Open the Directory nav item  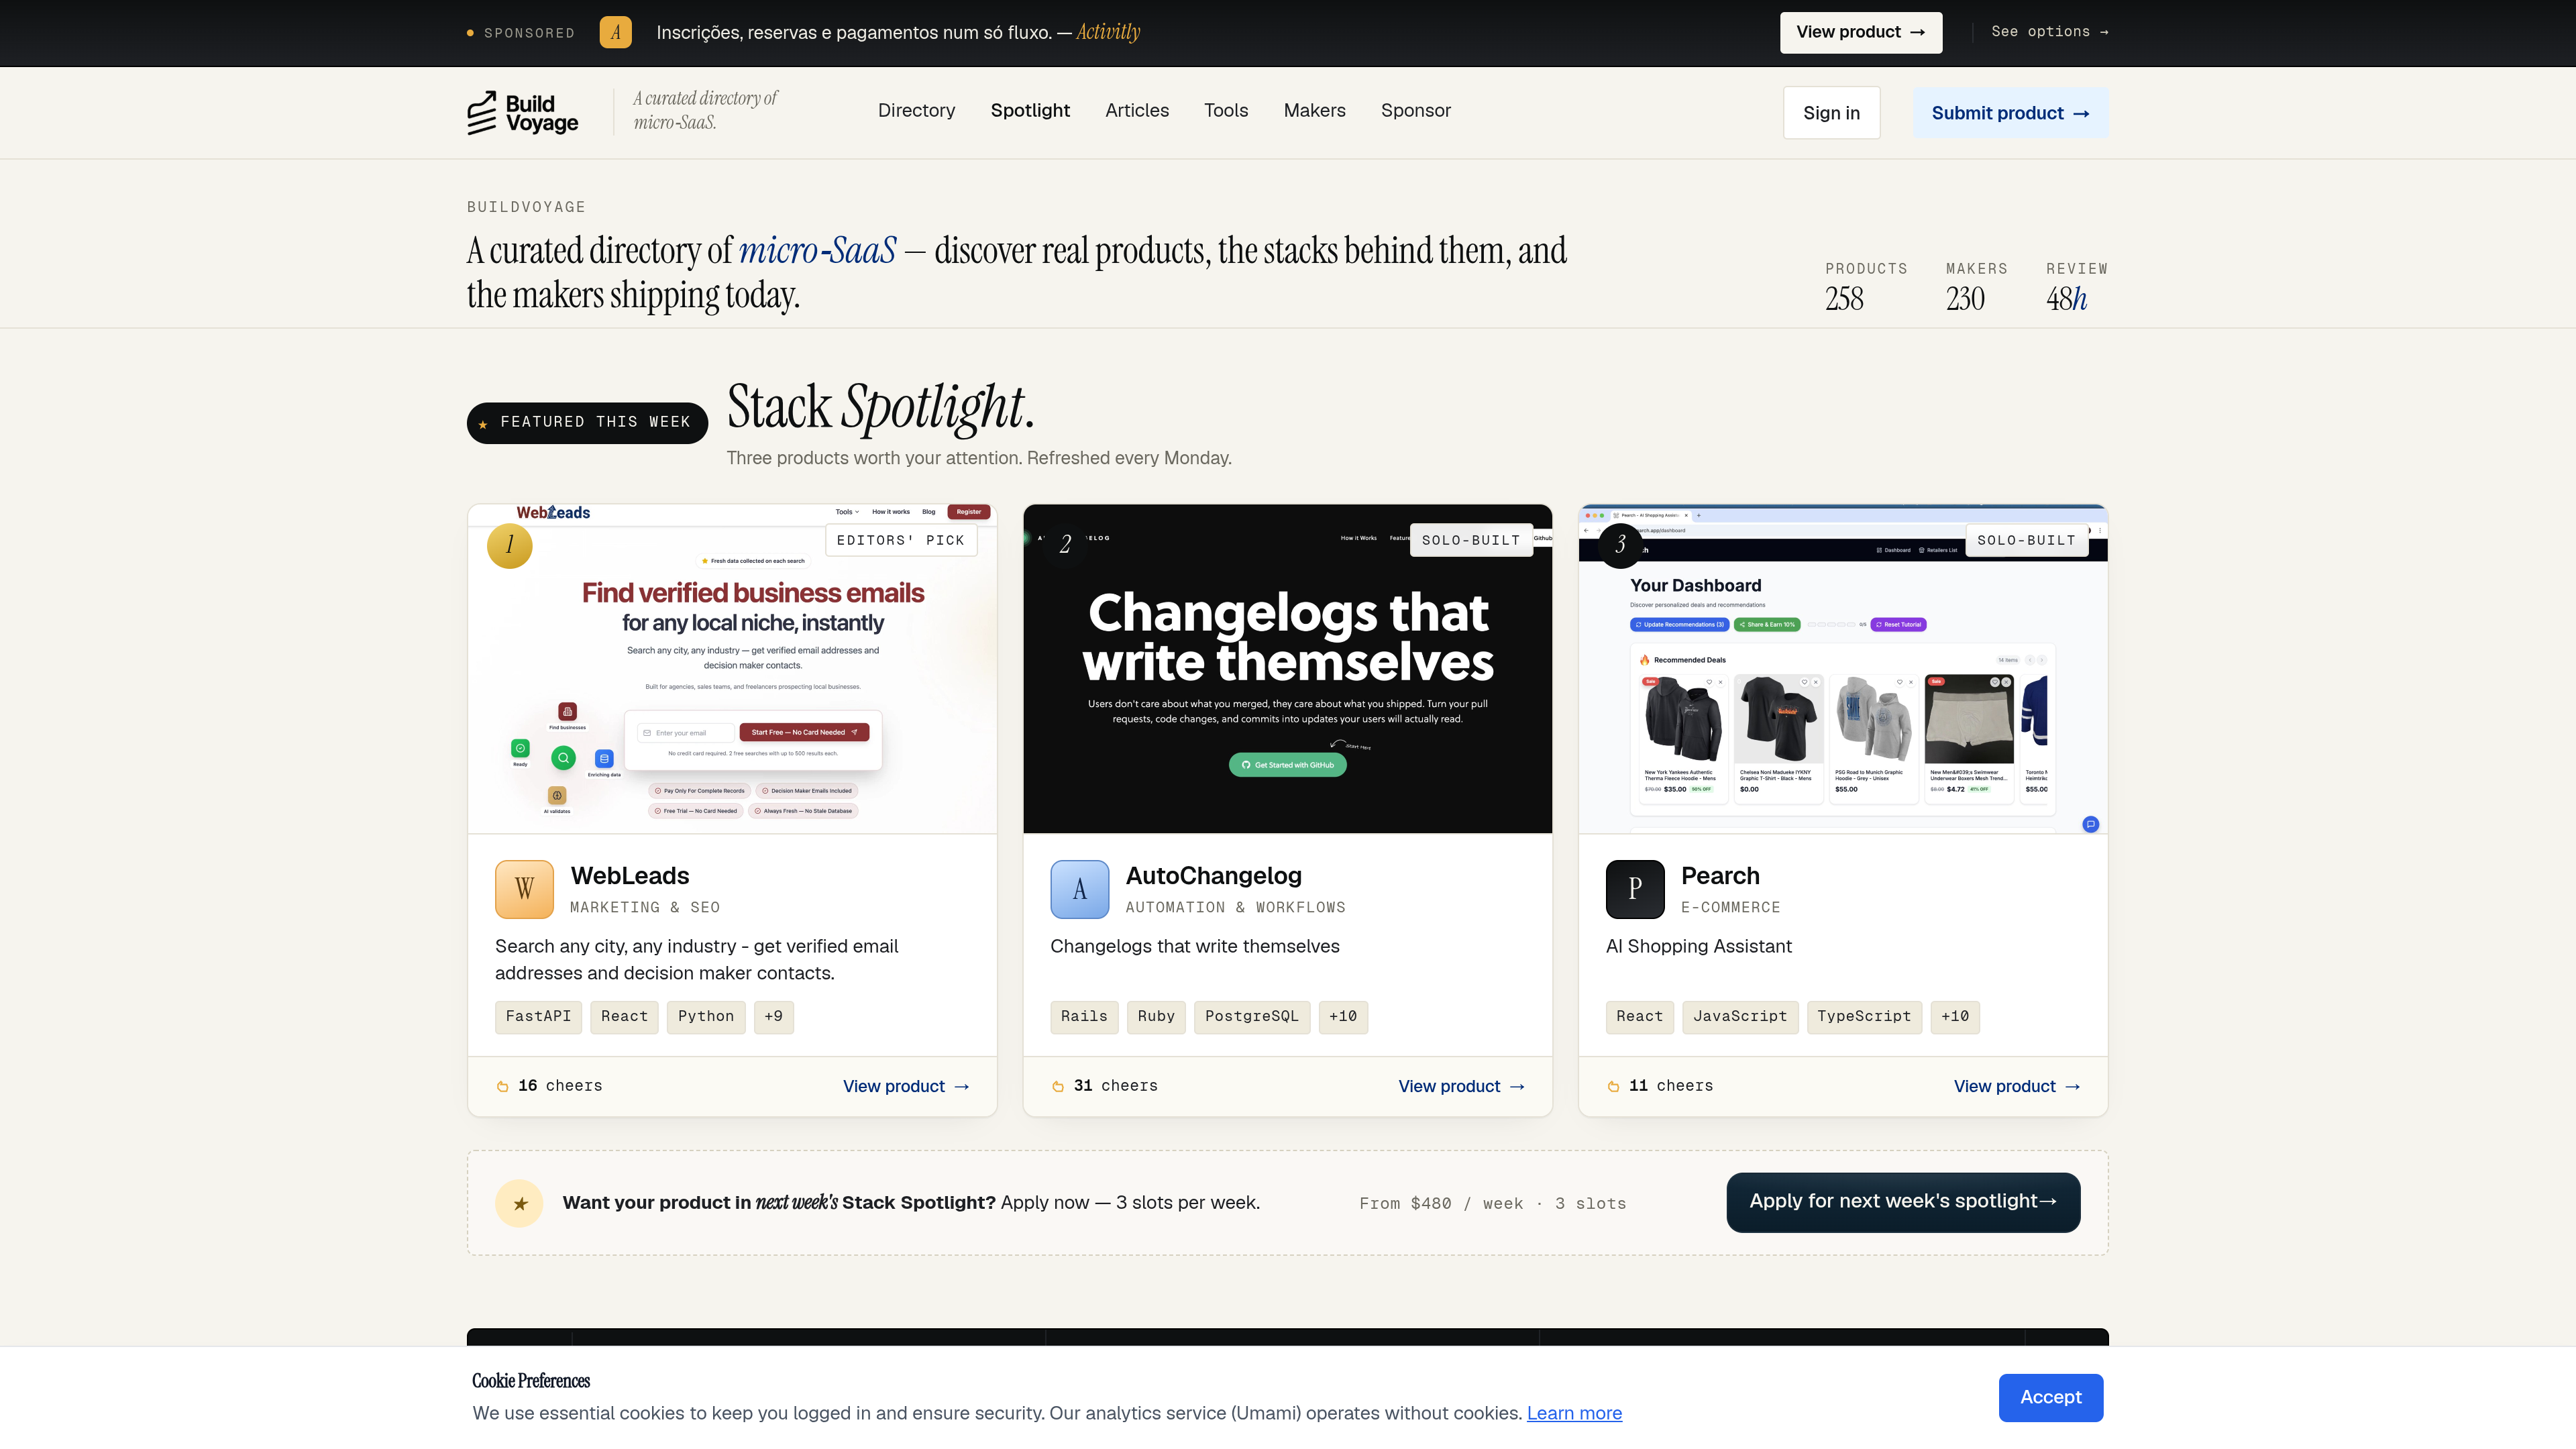pyautogui.click(x=916, y=110)
